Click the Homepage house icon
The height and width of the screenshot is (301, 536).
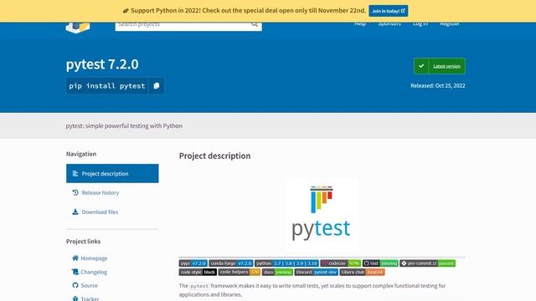tap(75, 258)
